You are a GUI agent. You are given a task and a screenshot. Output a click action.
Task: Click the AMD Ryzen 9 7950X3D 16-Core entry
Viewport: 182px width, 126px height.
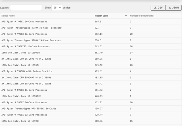pos(26,46)
